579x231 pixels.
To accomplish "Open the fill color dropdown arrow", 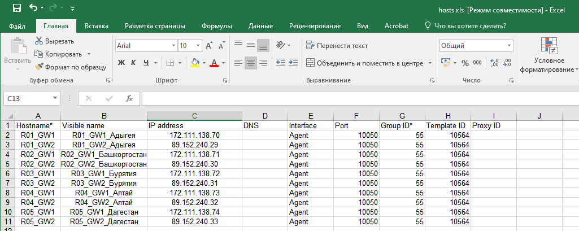I will tap(204, 63).
